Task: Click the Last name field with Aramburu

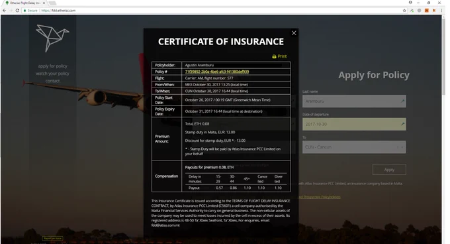Action: pyautogui.click(x=354, y=101)
